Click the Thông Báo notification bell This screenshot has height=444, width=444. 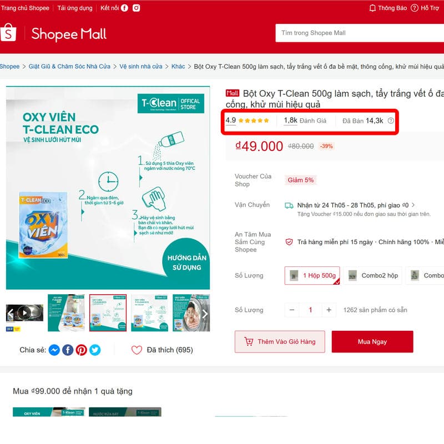tap(372, 8)
